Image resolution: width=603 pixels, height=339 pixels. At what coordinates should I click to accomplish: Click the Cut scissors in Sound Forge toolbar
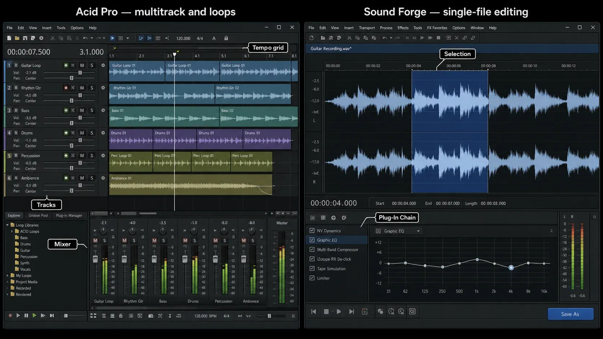click(x=349, y=38)
